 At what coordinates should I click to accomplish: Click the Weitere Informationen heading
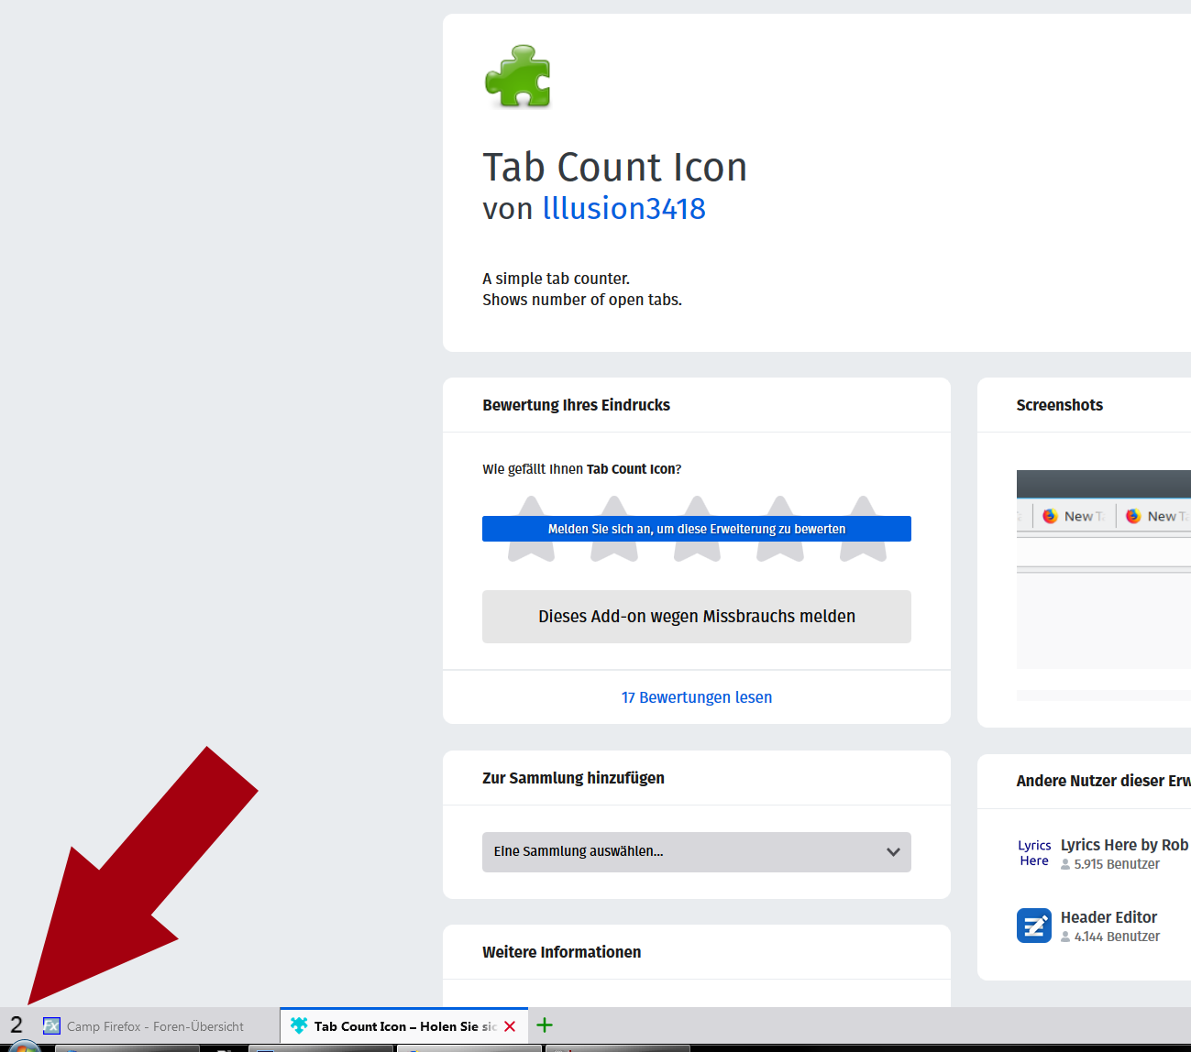562,952
